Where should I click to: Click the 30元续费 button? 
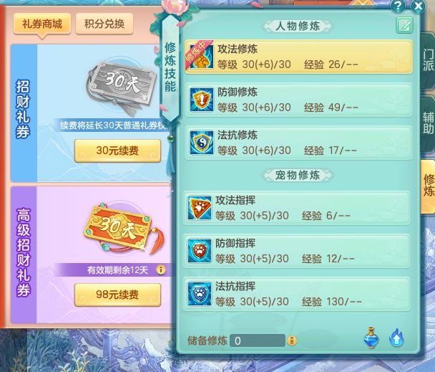(x=117, y=151)
